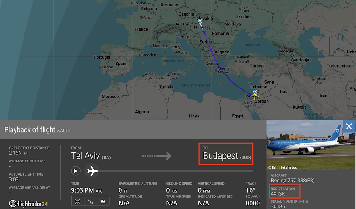Click the Budapest (BUD) destination

(226, 156)
